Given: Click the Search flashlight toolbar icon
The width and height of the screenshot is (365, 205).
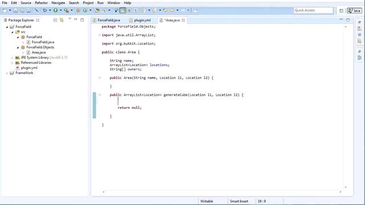Looking at the screenshot, I should (x=104, y=10).
